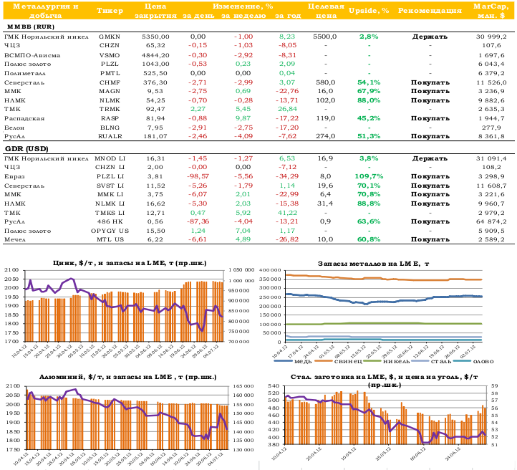Select the Целевая цена column header
The width and height of the screenshot is (517, 470).
coord(326,11)
